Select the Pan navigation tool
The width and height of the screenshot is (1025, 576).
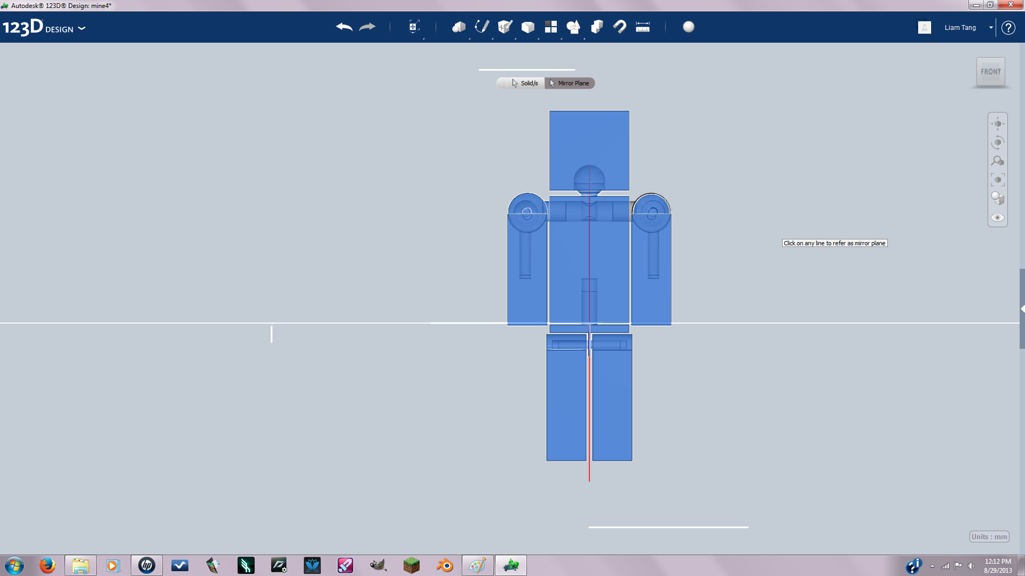[x=997, y=124]
